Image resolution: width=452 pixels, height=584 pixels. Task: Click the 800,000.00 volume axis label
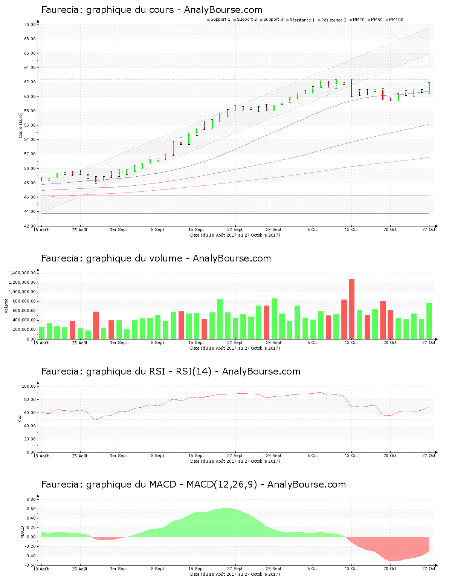(x=24, y=301)
